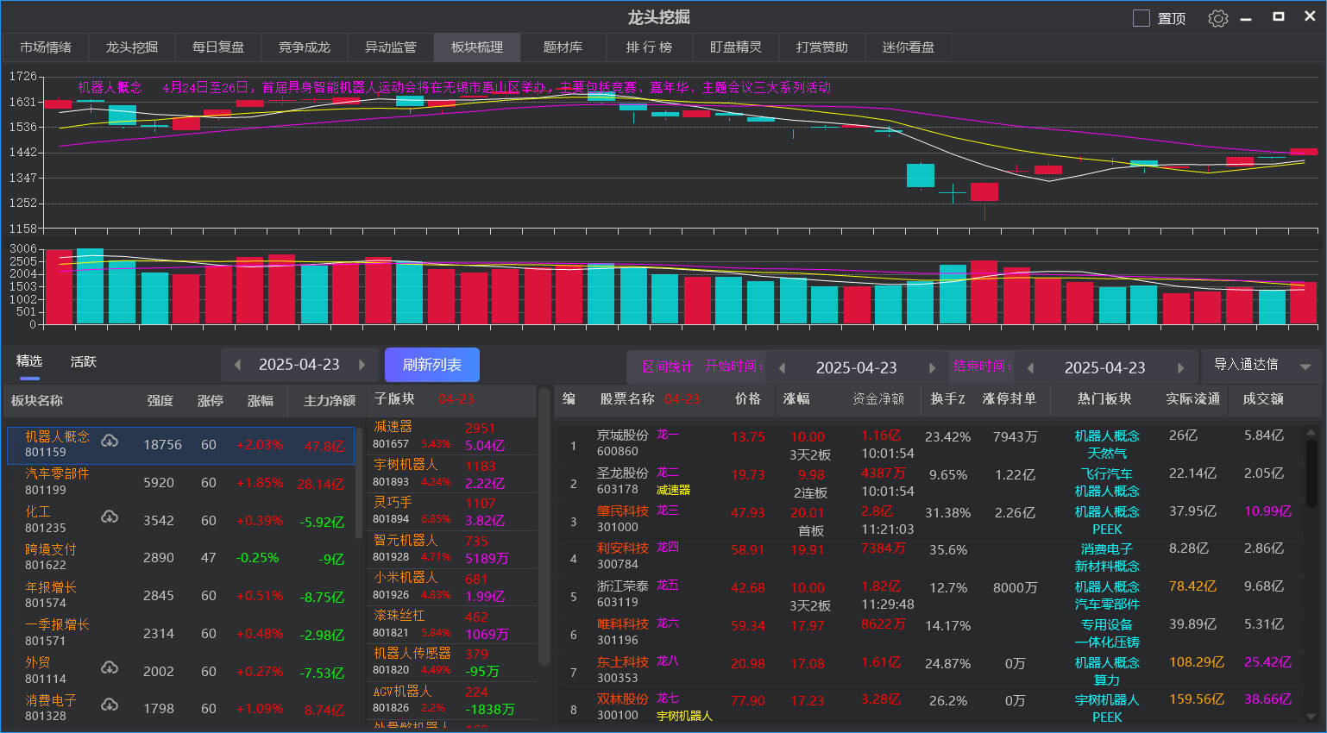Sort stocks by 涨停封单 column header
1327x733 pixels.
click(x=1009, y=398)
